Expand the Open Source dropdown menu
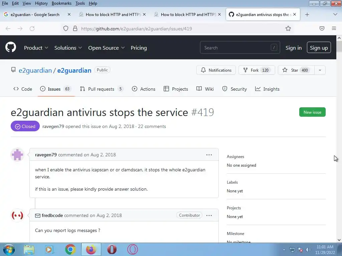Screen dimensions: 342x256 click(x=107, y=48)
